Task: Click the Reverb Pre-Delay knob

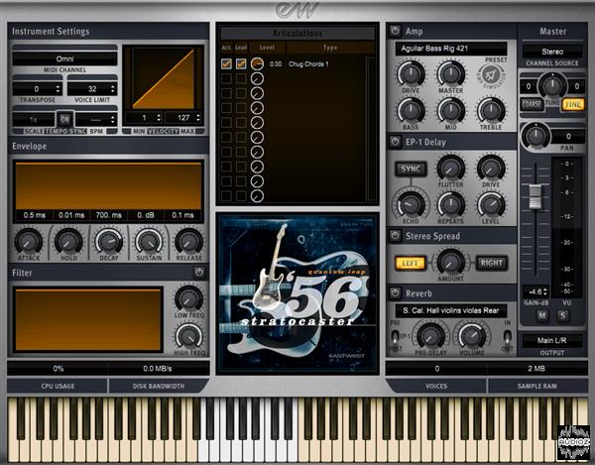Action: 431,336
